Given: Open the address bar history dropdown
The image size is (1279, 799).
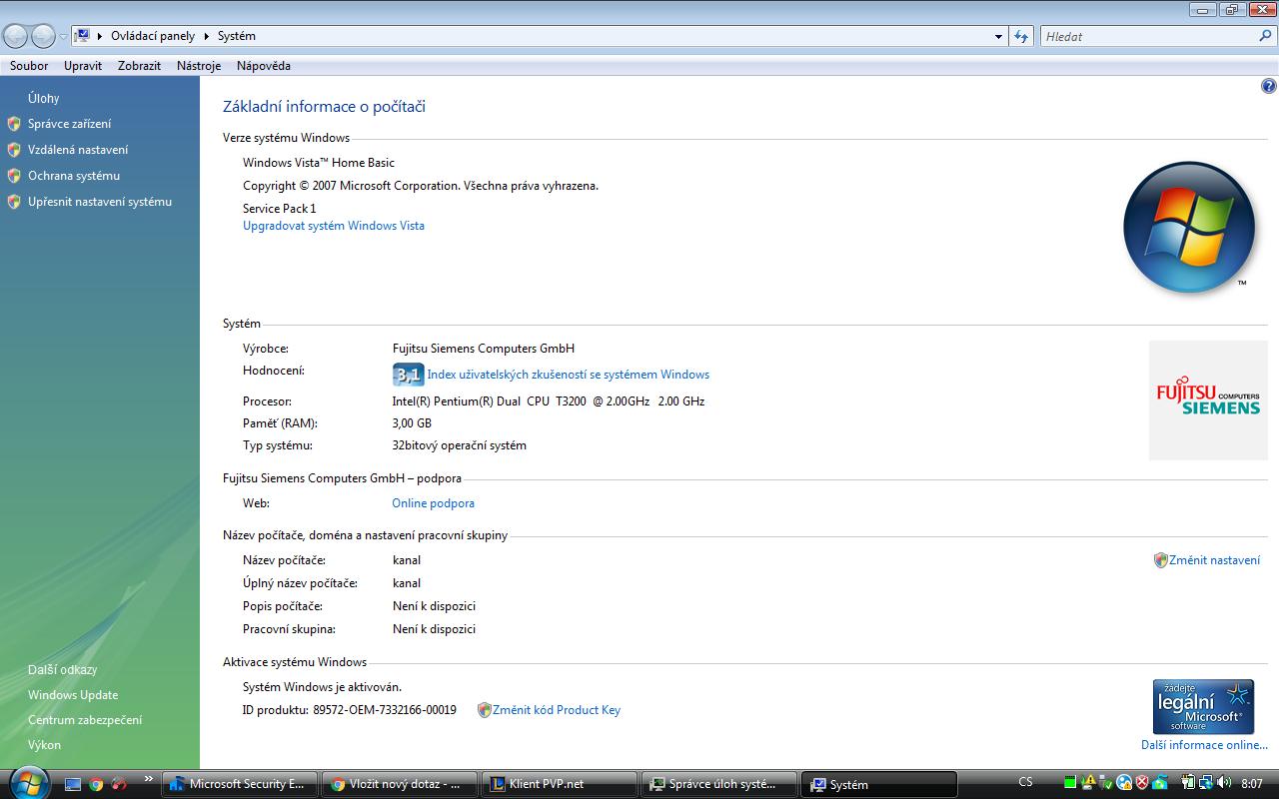Looking at the screenshot, I should click(x=998, y=36).
